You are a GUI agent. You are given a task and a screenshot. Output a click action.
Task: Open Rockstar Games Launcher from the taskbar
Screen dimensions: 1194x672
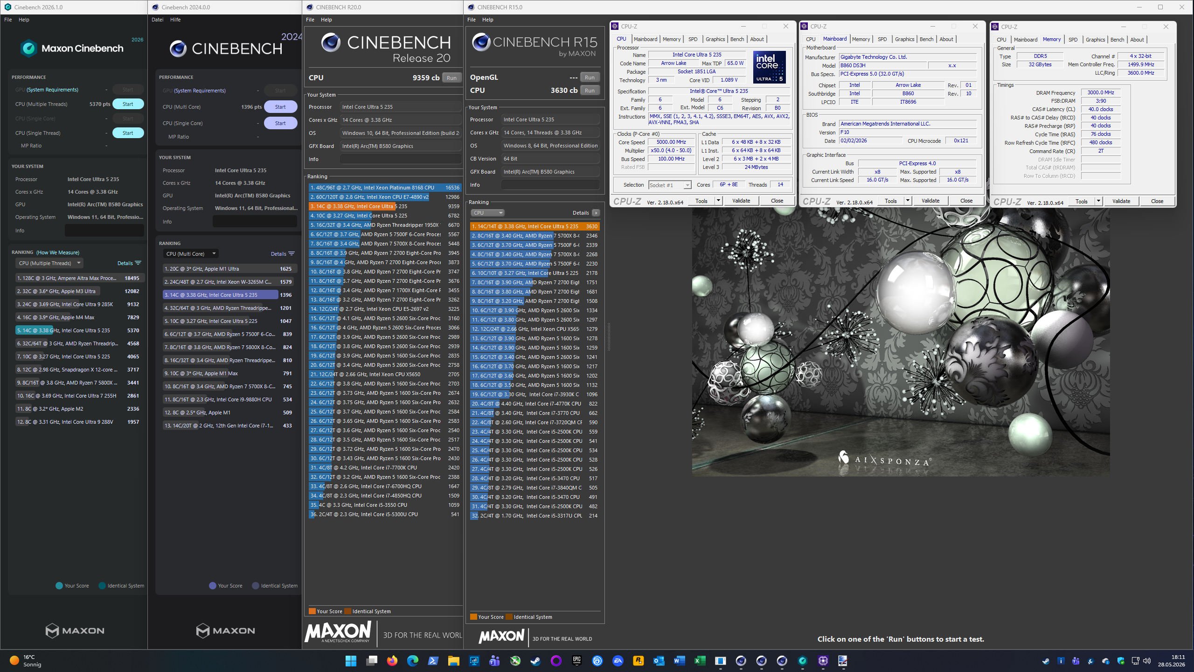pyautogui.click(x=638, y=661)
